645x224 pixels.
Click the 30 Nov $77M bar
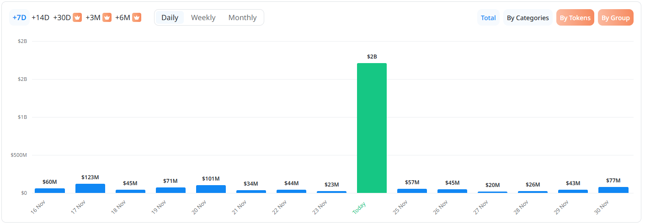click(613, 190)
